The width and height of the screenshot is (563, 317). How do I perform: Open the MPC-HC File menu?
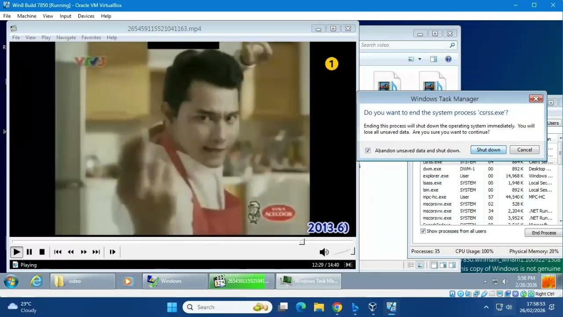tap(16, 37)
